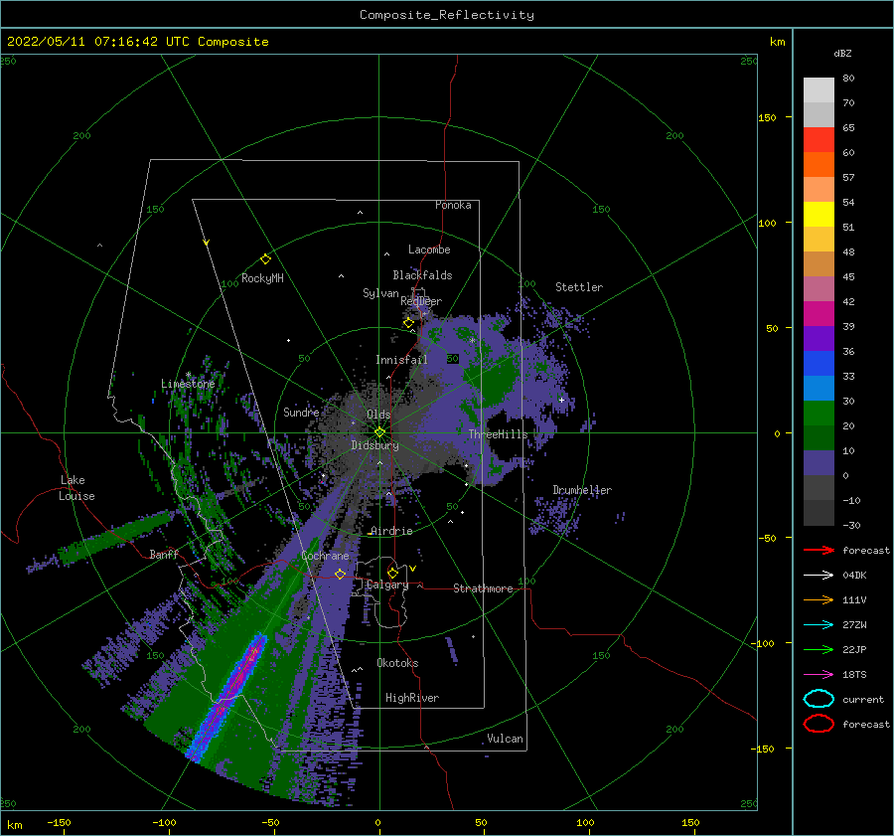Select the slate purple 0-10 dBZ swatch
Viewport: 894px width, 836px height.
click(x=819, y=463)
